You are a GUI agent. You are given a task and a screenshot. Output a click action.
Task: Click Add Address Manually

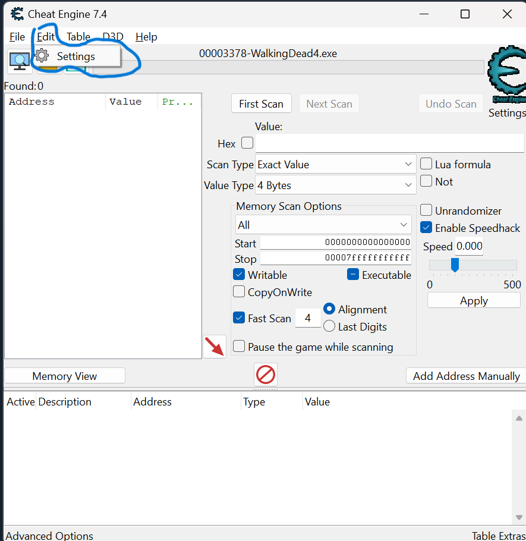point(466,376)
